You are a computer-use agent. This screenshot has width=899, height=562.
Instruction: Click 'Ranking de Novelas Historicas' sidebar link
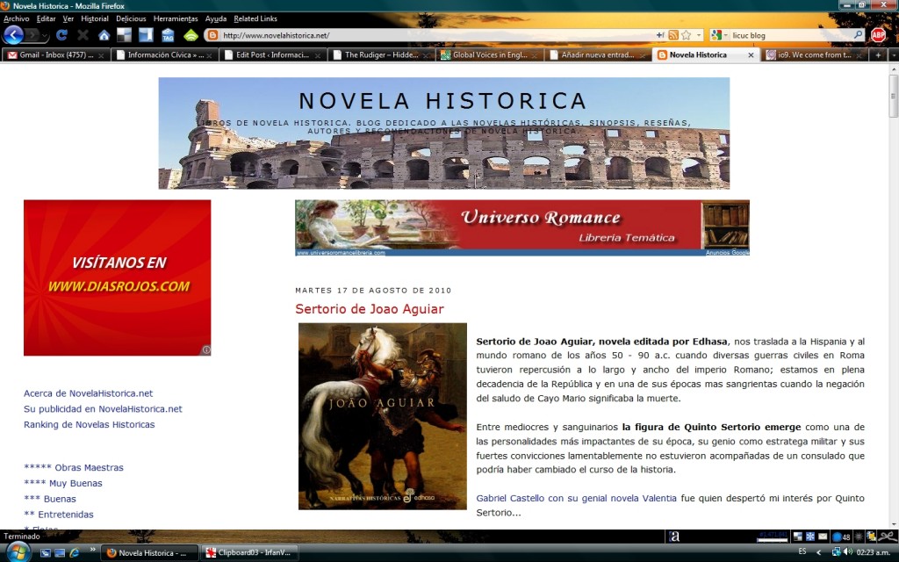(x=89, y=425)
